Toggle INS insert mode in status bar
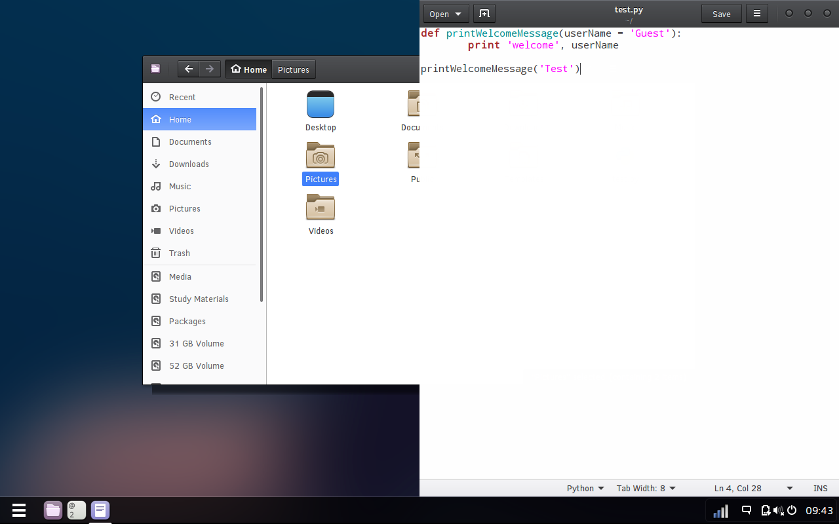Viewport: 839px width, 524px height. click(821, 488)
